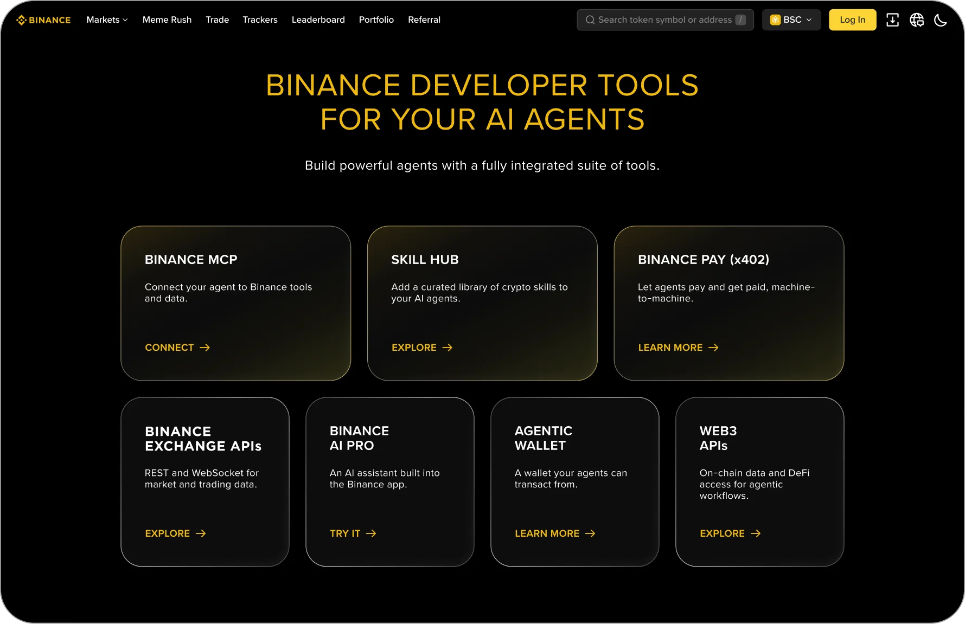The width and height of the screenshot is (965, 624).
Task: Click the BINANCE AI PRO card title
Action: pos(359,439)
